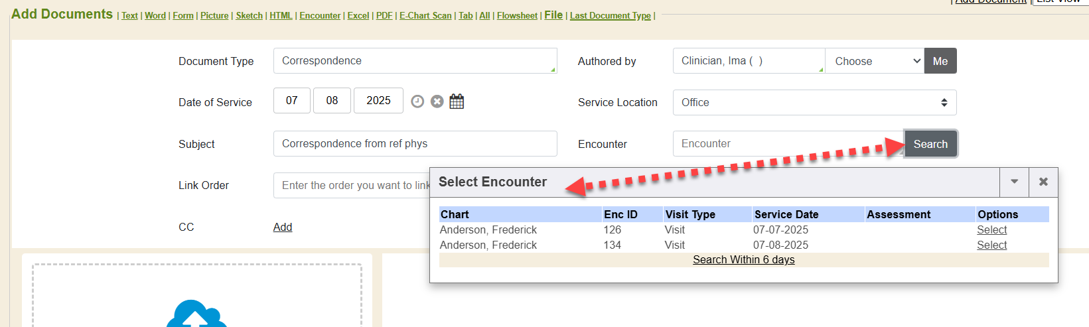Click the cloud upload icon
Screen dimensions: 1089x327
click(196, 314)
